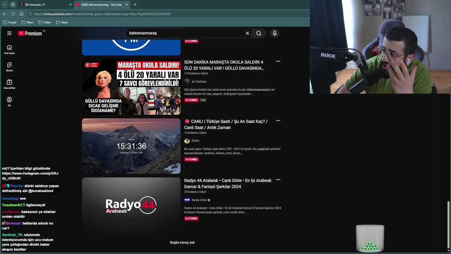Visit the Radyo Dinle channel name
Image resolution: width=451 pixels, height=254 pixels.
[x=199, y=200]
